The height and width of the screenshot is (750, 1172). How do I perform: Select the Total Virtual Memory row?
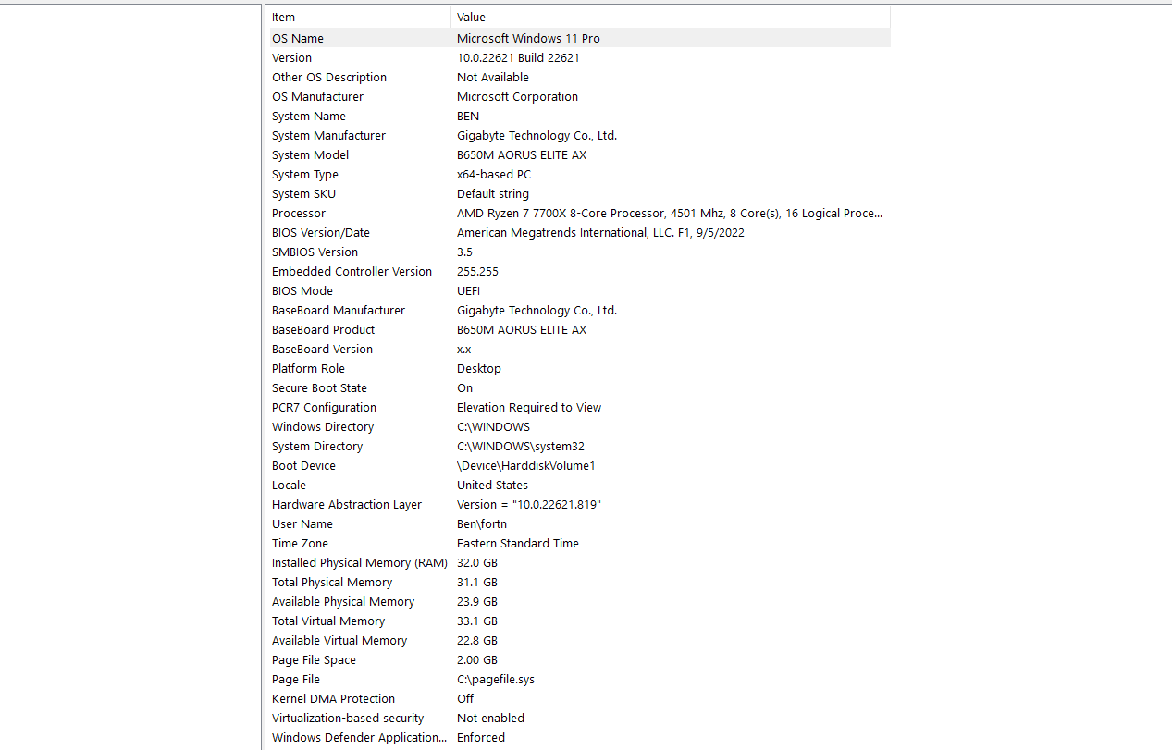[579, 621]
